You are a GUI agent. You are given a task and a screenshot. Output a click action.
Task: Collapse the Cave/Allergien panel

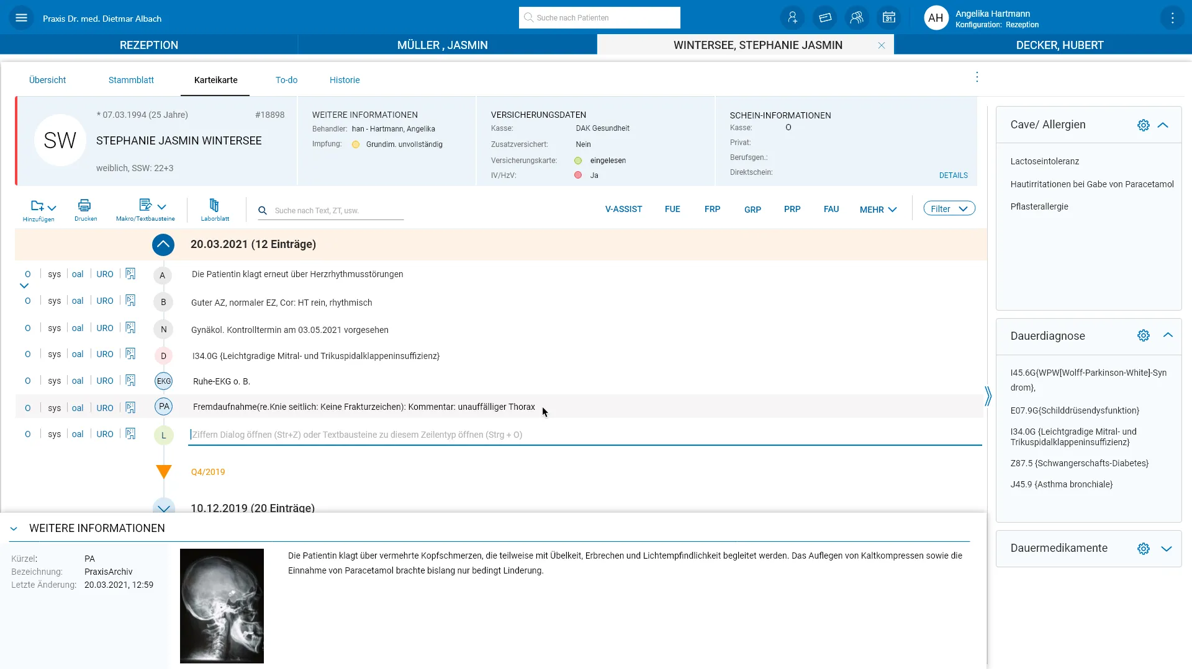pyautogui.click(x=1163, y=125)
